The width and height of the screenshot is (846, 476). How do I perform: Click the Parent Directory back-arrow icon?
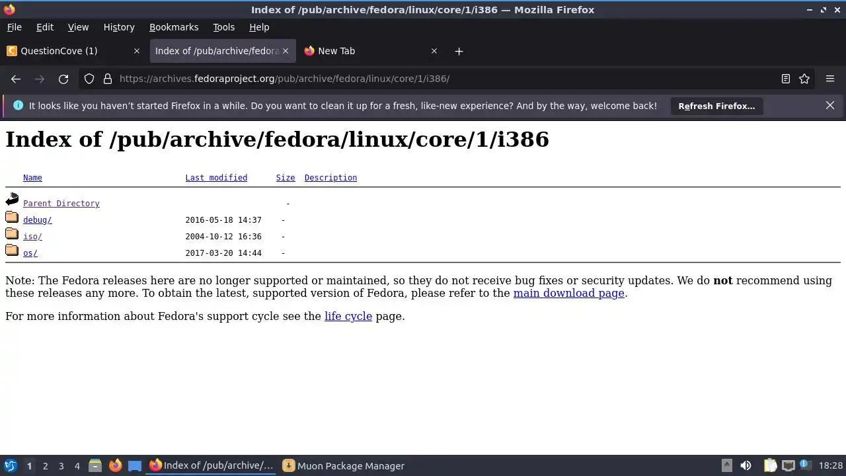point(12,199)
